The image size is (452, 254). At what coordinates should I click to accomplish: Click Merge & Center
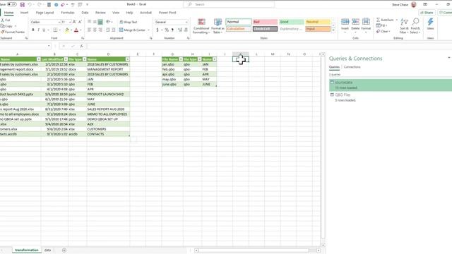132,30
